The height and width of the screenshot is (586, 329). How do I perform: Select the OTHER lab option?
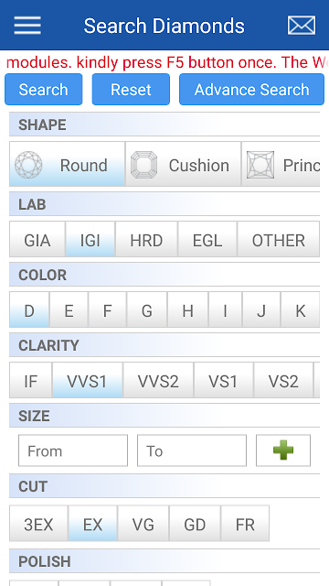point(278,239)
